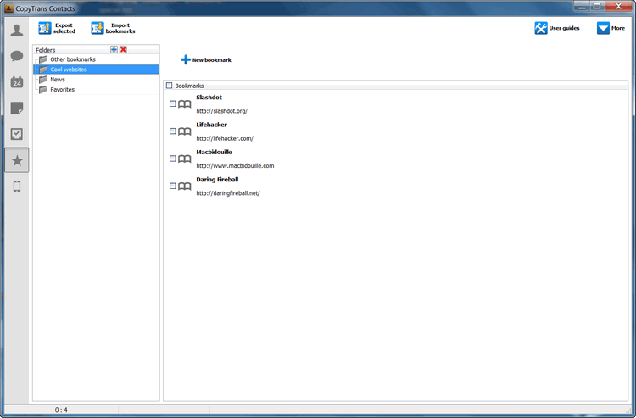Maximize the CopyTrans Contacts window

(x=597, y=7)
